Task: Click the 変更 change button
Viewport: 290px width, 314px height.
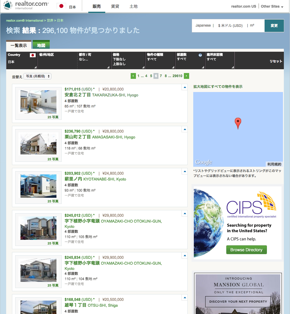Action: [x=274, y=26]
